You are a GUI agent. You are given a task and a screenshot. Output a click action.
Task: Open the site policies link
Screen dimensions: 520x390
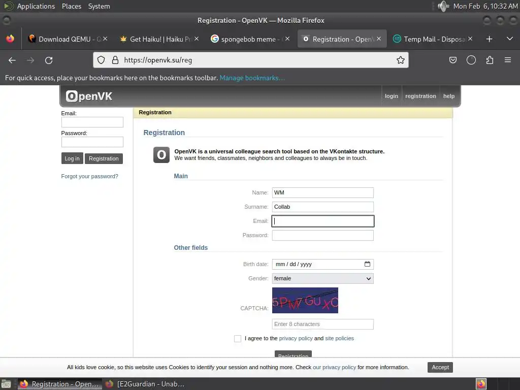click(339, 338)
